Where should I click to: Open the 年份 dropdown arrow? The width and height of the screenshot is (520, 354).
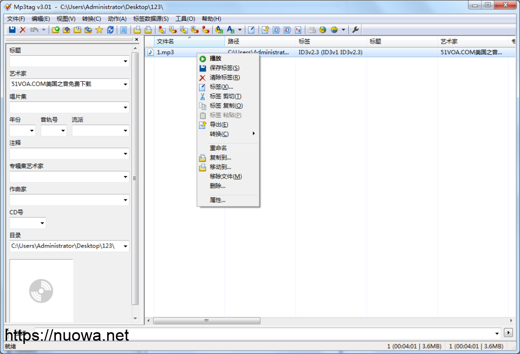pyautogui.click(x=32, y=131)
